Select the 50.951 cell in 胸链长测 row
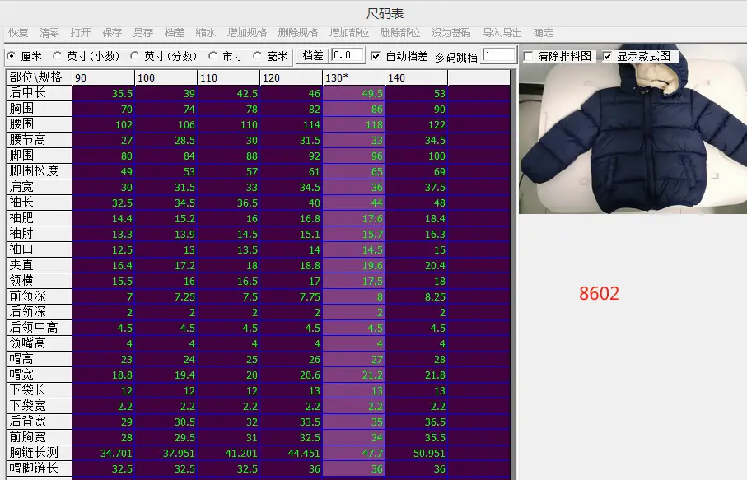 click(417, 454)
